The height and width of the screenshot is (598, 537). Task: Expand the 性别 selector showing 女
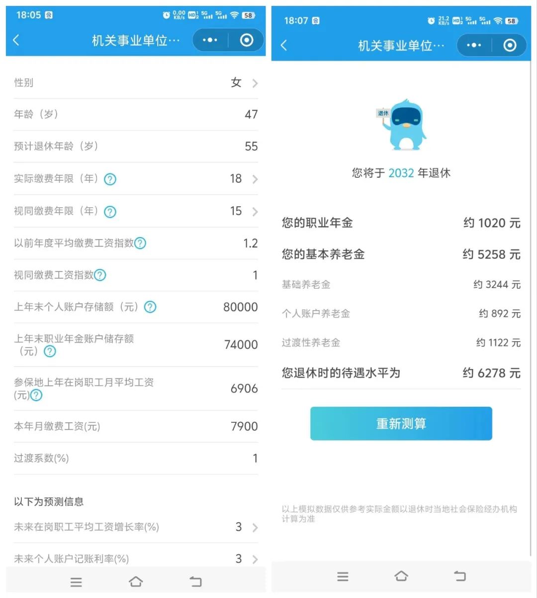(x=136, y=83)
